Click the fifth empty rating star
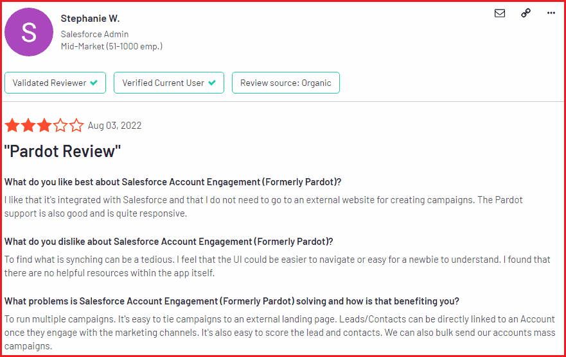Viewport: 566px width, 357px height. point(76,126)
